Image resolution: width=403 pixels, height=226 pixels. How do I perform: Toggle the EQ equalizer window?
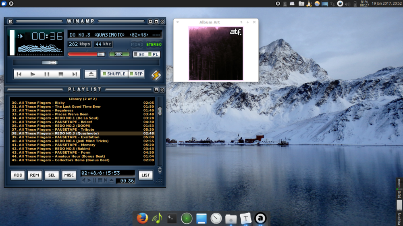pos(139,54)
